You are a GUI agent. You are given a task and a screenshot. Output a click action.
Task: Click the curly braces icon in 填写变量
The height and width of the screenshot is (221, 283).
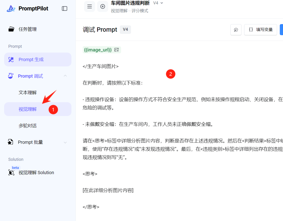pos(251,29)
